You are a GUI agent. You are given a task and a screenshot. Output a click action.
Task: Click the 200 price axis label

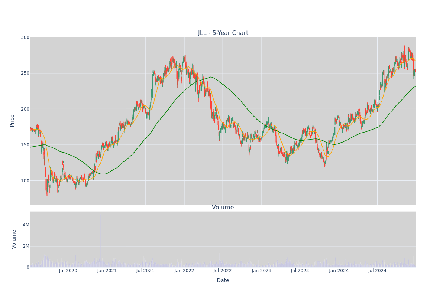point(25,109)
